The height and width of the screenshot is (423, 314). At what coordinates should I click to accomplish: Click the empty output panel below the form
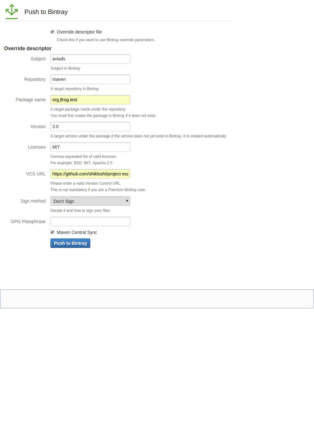(157, 299)
